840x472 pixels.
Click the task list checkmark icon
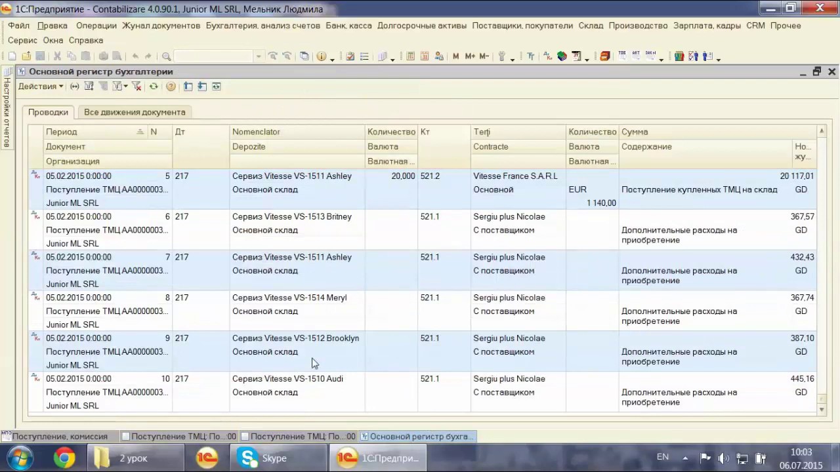[350, 56]
